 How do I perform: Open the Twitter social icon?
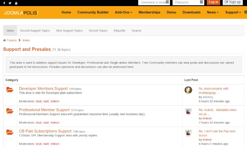[10, 3]
